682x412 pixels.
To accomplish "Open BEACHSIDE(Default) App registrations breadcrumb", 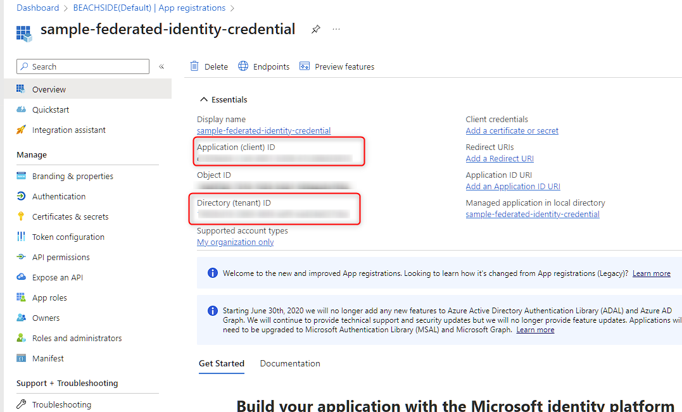I will tap(149, 8).
